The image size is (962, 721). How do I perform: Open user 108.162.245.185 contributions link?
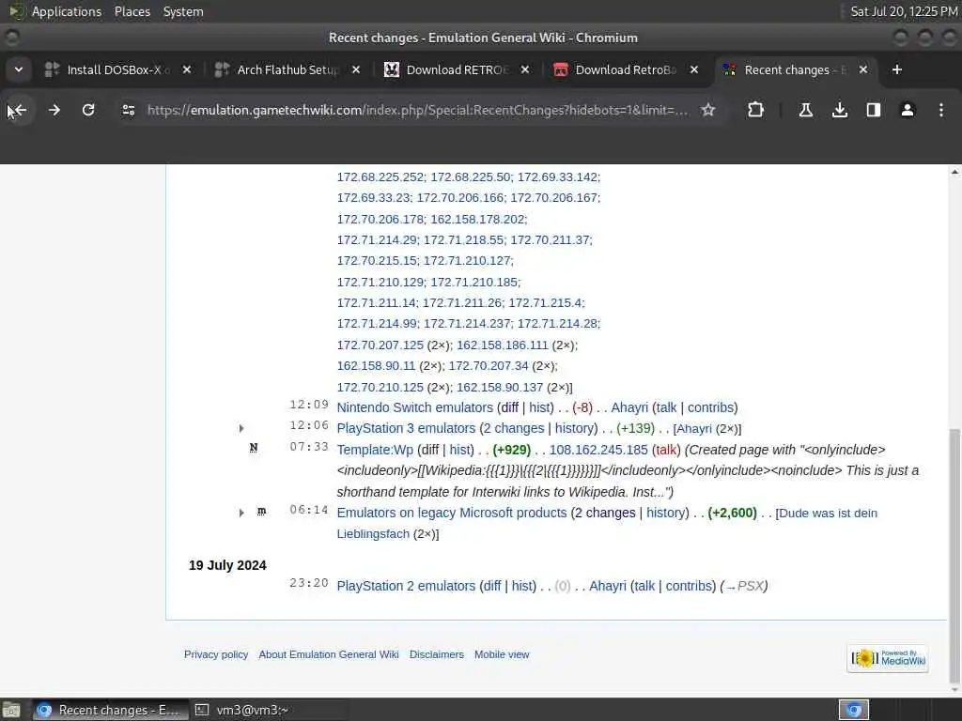click(x=598, y=450)
